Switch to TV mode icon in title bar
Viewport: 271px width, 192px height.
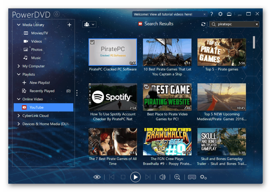pyautogui.click(x=229, y=14)
